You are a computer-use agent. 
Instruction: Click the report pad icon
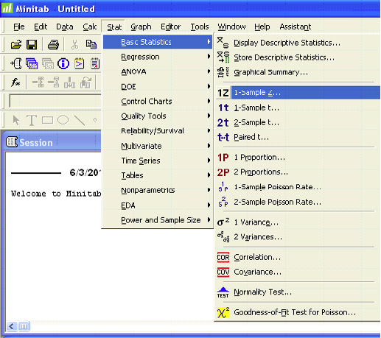(95, 63)
